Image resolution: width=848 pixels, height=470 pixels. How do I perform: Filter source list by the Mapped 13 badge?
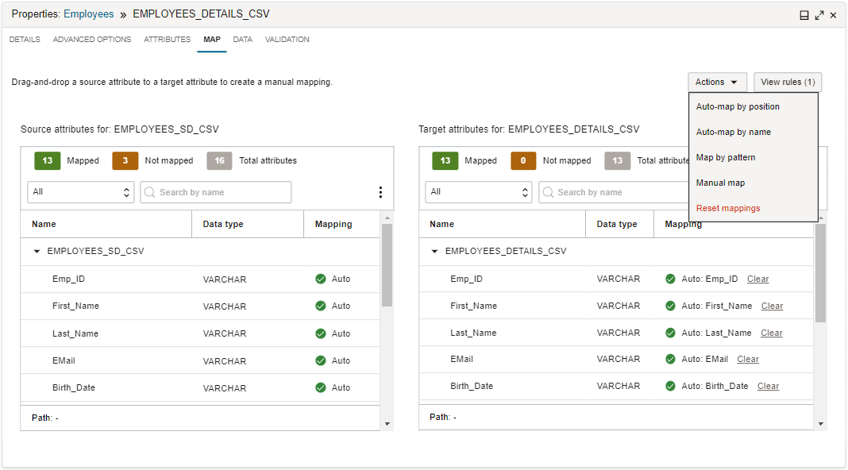48,160
